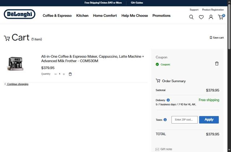Click the green Coupon applied label
231x152 pixels.
(165, 64)
